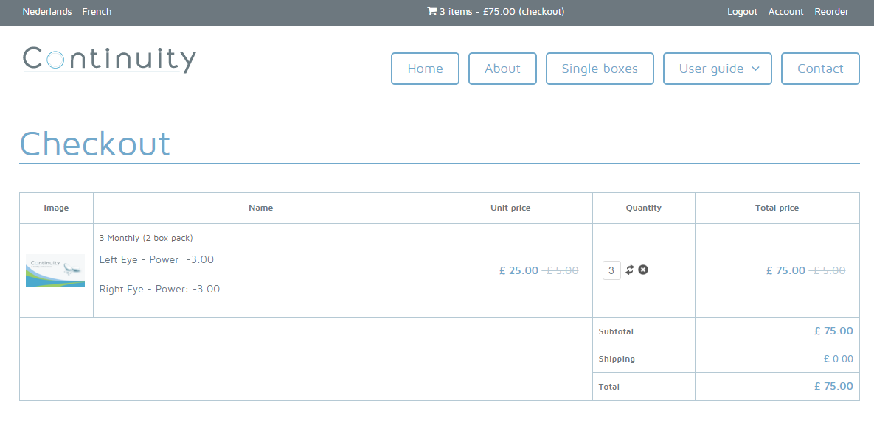Click the Reorder link
This screenshot has width=874, height=428.
pyautogui.click(x=831, y=12)
